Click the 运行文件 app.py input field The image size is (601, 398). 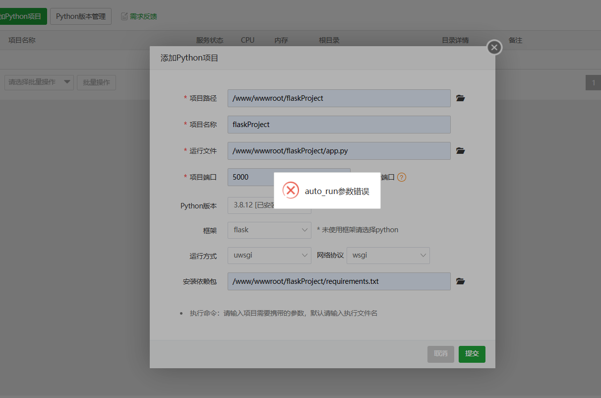coord(339,151)
